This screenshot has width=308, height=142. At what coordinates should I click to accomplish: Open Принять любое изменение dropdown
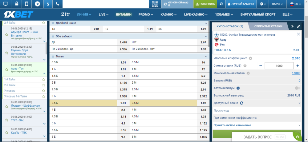click(257, 125)
